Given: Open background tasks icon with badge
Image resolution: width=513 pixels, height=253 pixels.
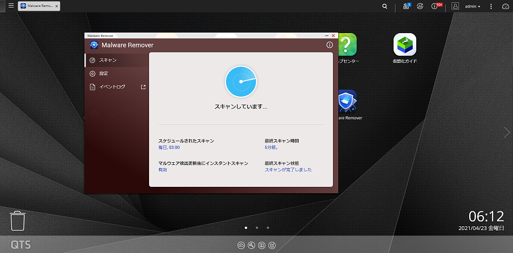Looking at the screenshot, I should [x=407, y=6].
